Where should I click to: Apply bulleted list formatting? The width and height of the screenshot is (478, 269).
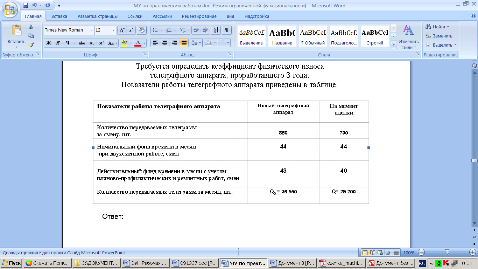pos(156,30)
